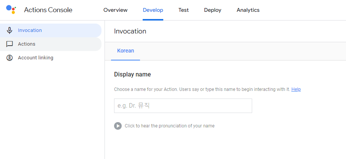Open Actions in the sidebar

point(51,44)
